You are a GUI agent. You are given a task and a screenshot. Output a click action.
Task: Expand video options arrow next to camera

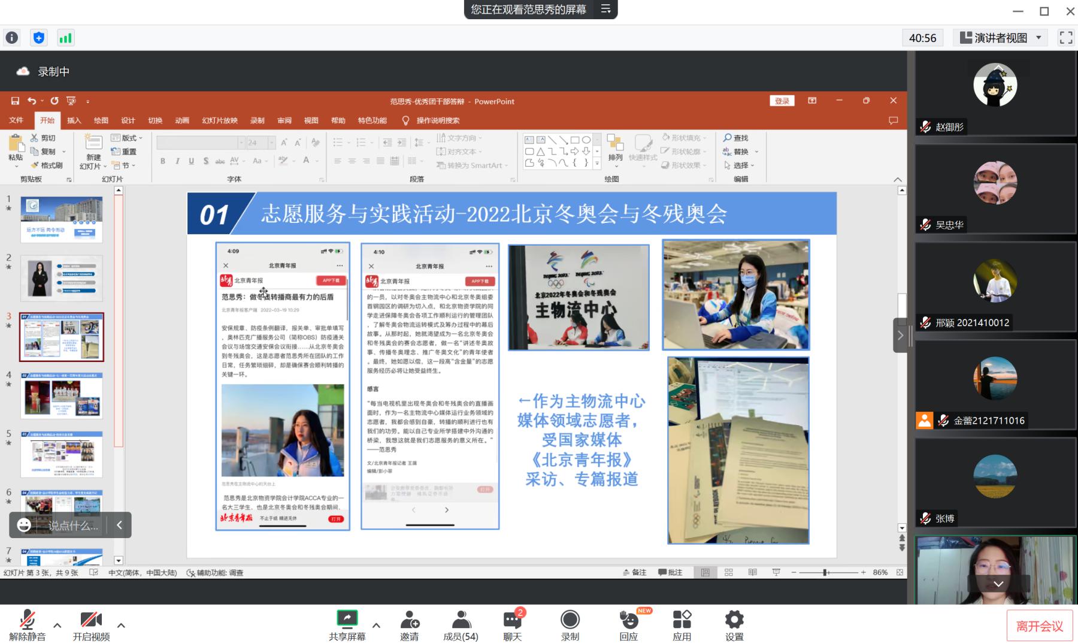[121, 625]
